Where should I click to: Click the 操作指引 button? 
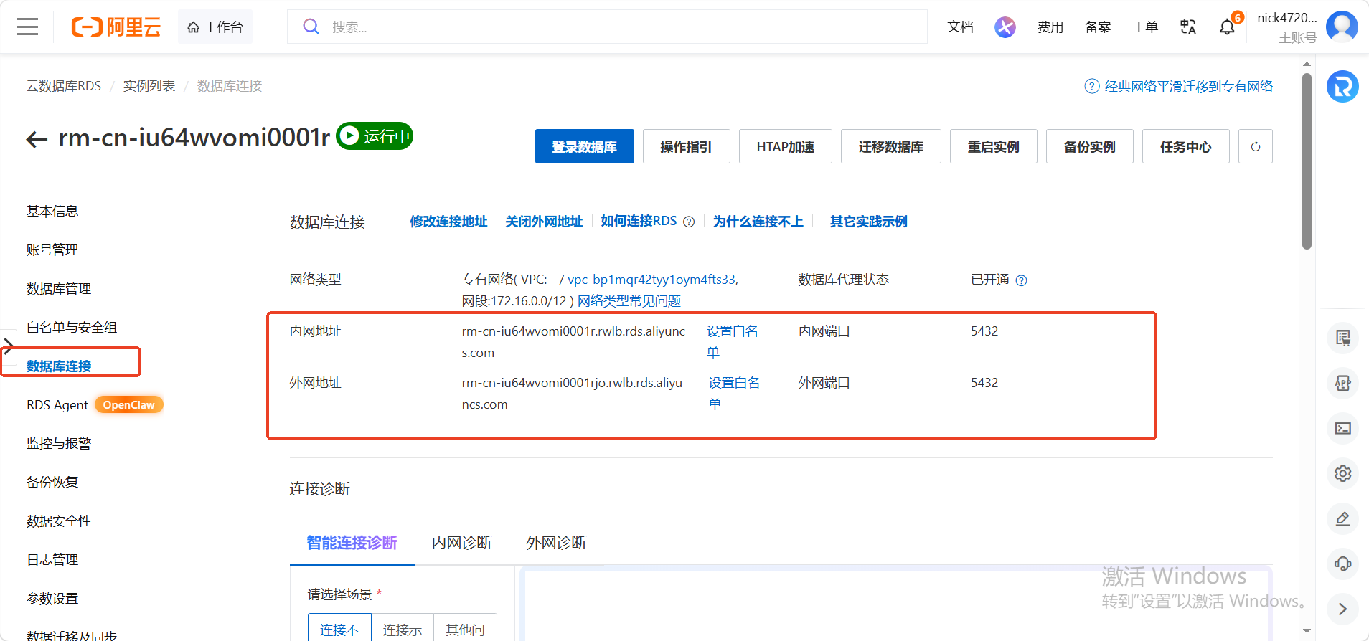687,146
